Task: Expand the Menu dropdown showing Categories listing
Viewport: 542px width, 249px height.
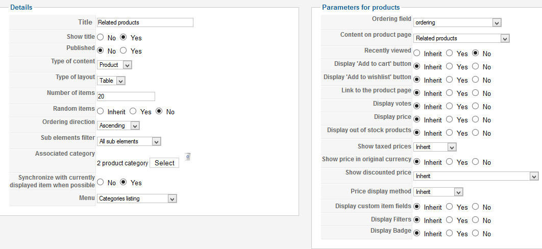Action: [137, 198]
